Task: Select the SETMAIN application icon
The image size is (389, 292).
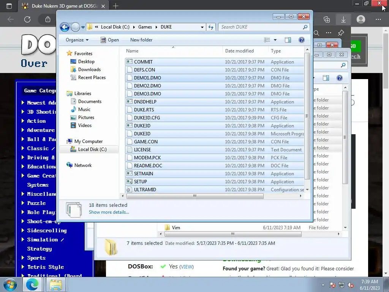Action: click(129, 173)
